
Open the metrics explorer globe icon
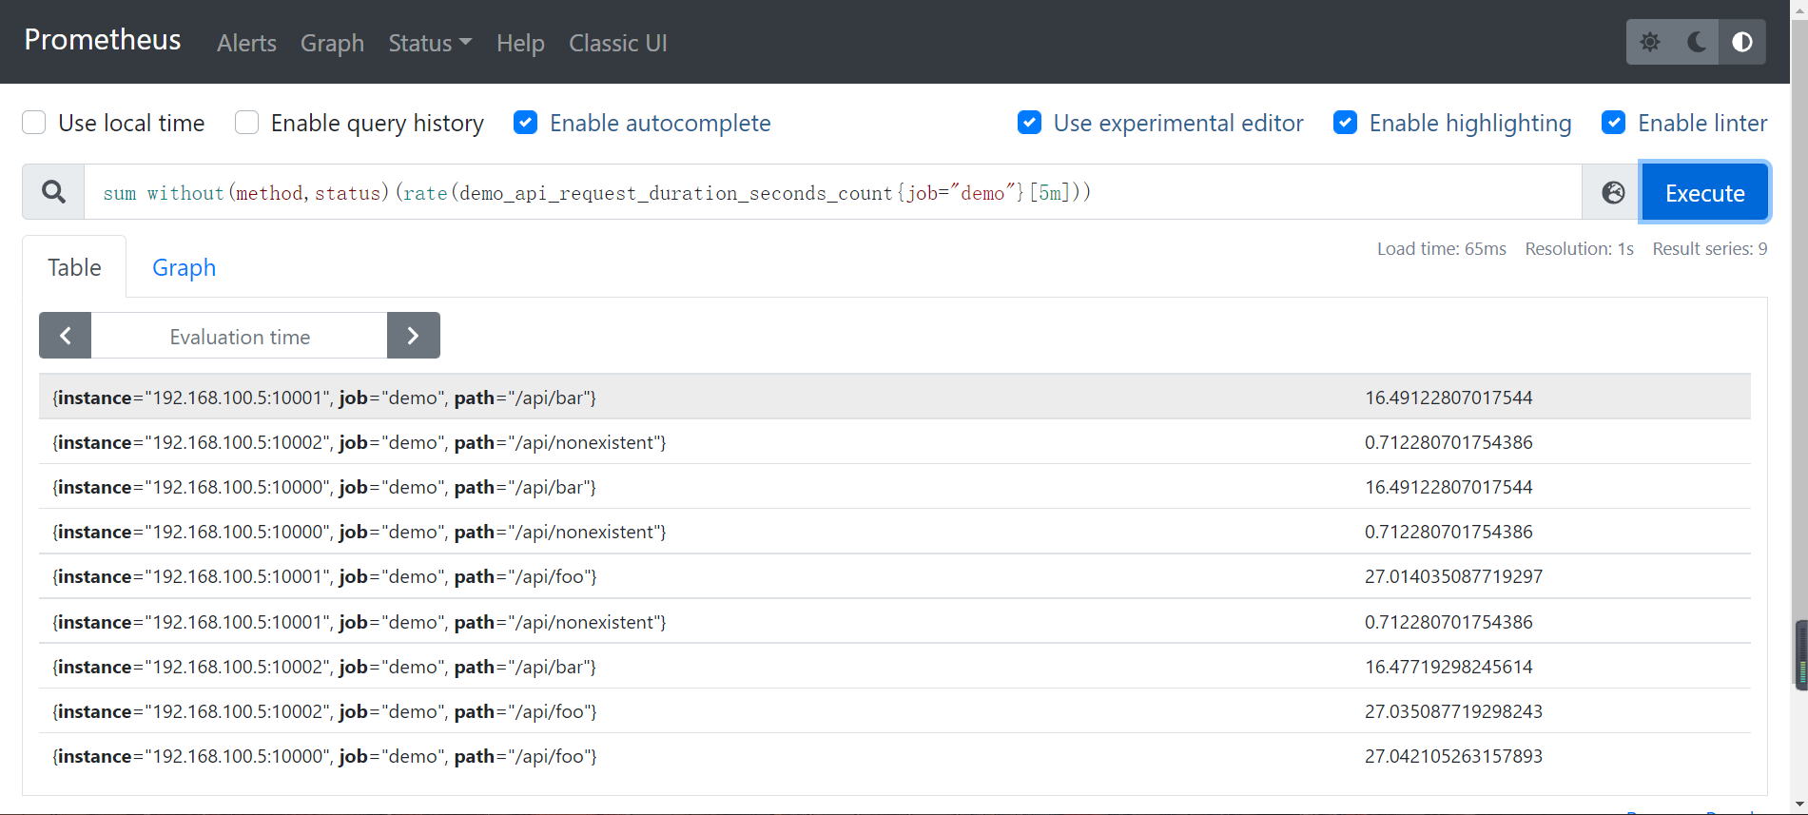click(1613, 192)
